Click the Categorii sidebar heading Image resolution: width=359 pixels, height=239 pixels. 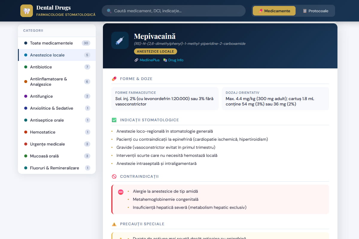pos(33,30)
